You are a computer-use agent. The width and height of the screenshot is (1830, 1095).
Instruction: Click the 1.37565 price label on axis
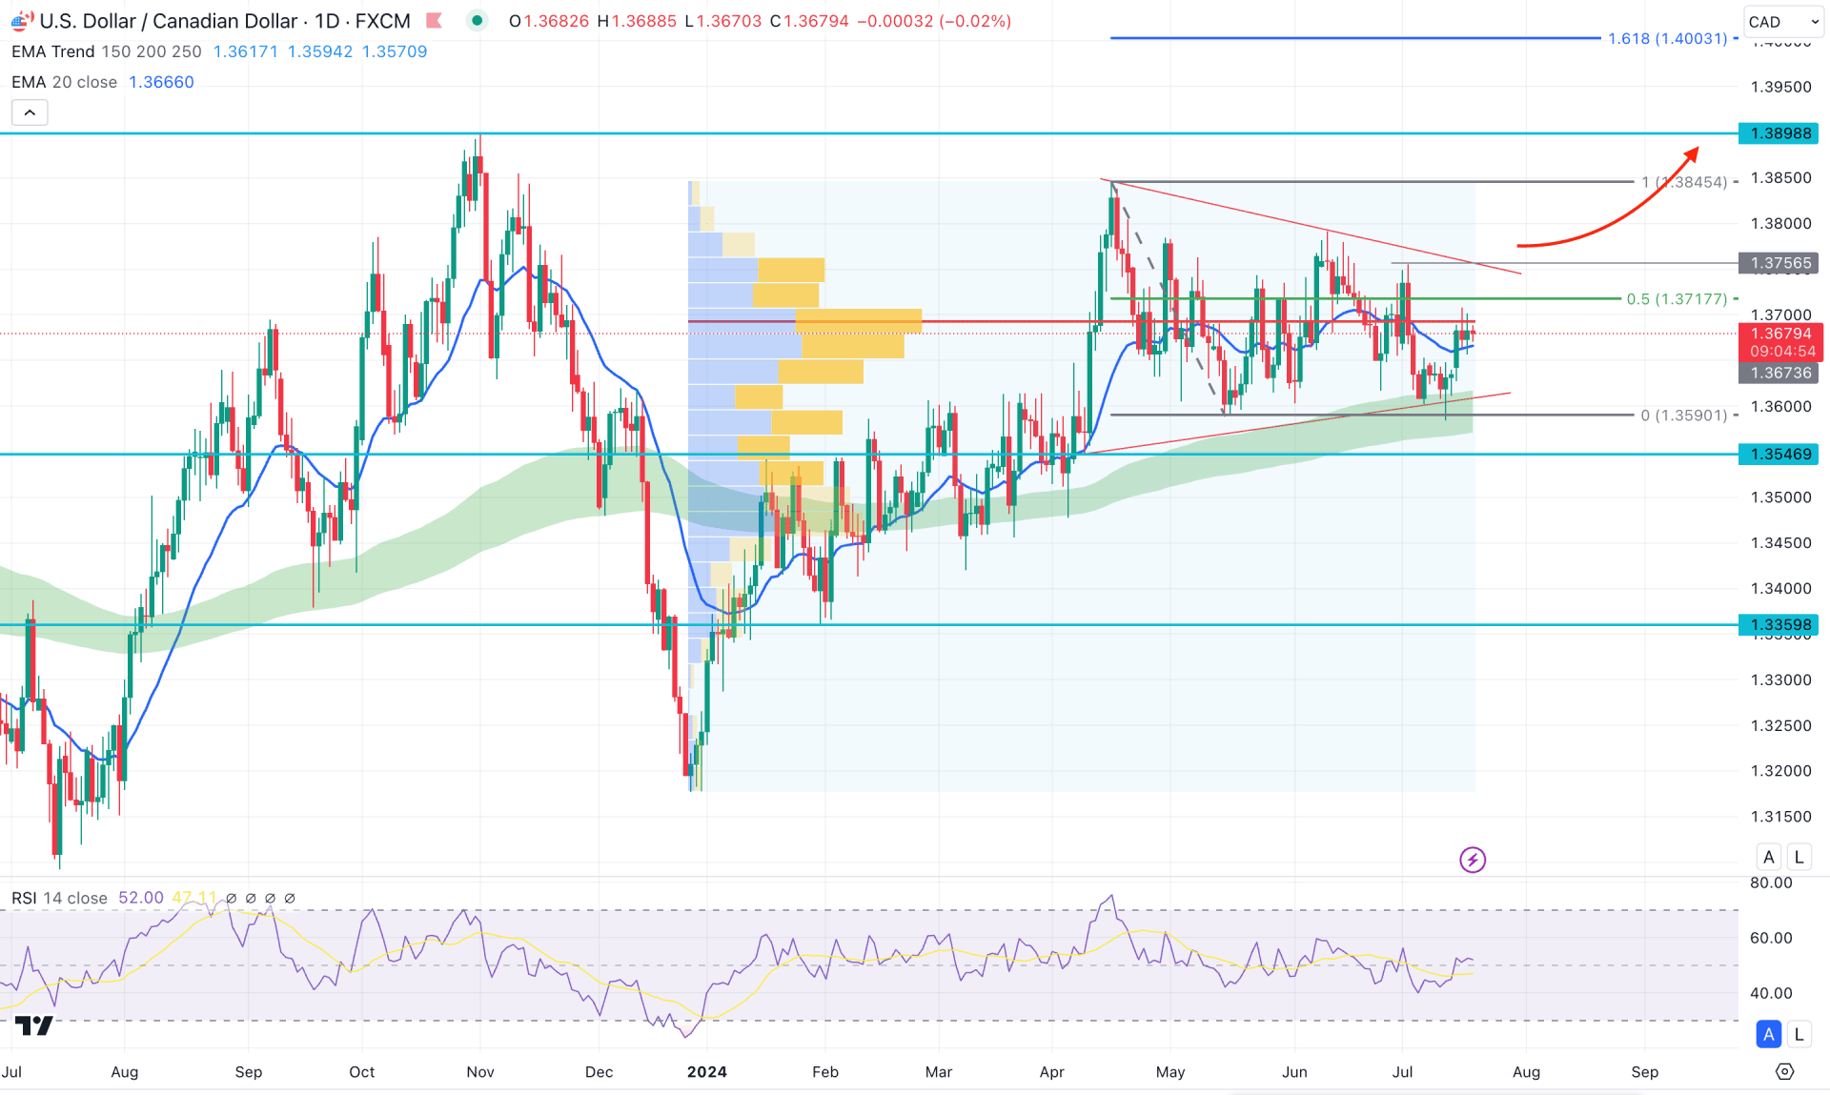1779,263
